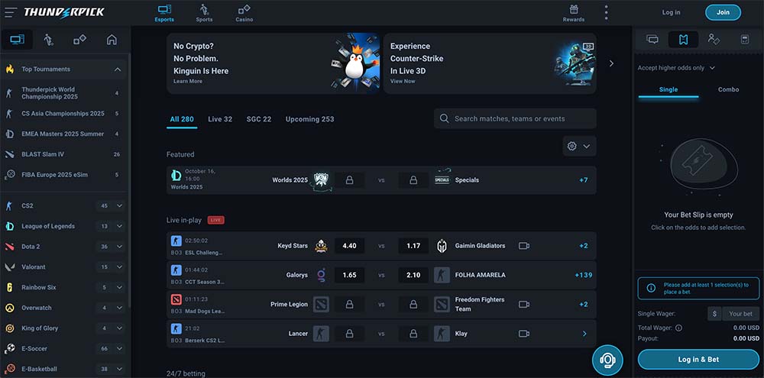Viewport: 764px width, 378px height.
Task: Expand the Overwatch category chevron
Action: click(119, 309)
